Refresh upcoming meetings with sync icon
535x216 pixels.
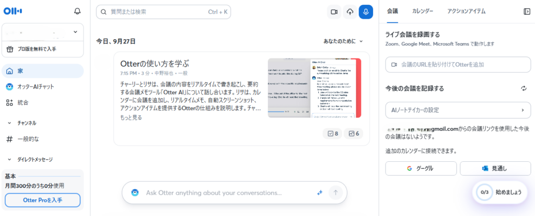pyautogui.click(x=524, y=89)
